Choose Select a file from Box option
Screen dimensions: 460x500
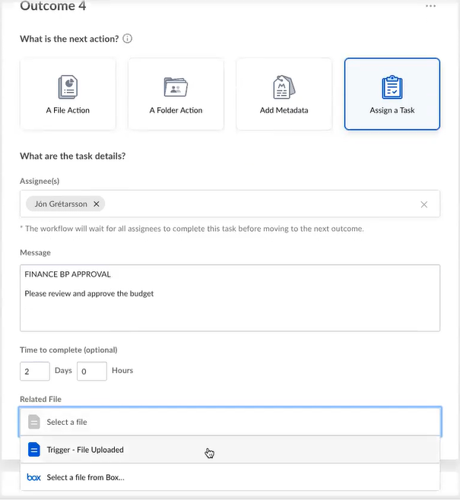coord(85,477)
